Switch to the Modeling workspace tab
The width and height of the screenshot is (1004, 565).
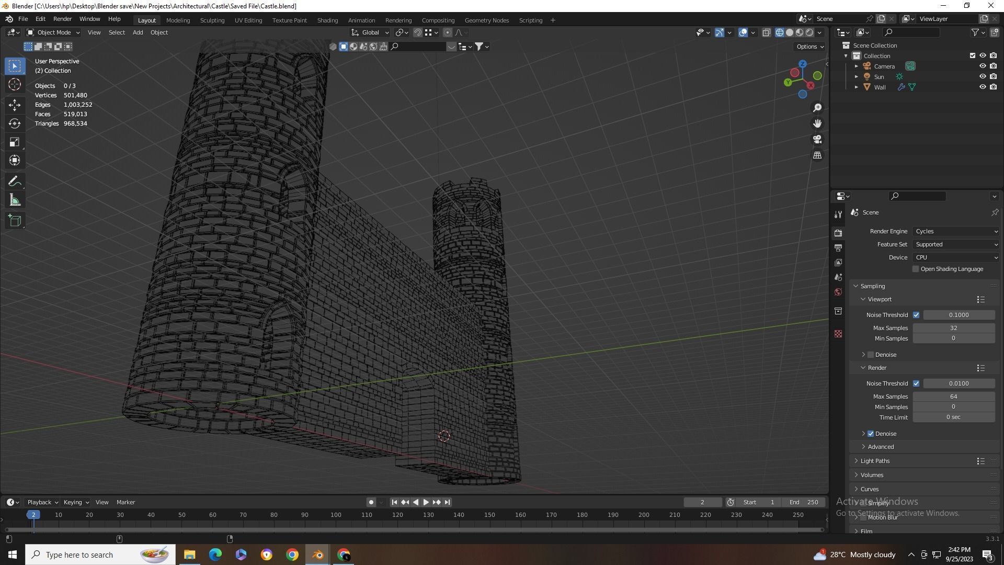178,20
